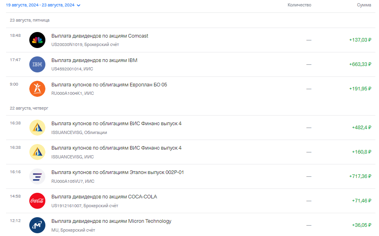Click the subtitle MU, Брокерский счёт
Screen dimensions: 379x236
click(73, 230)
